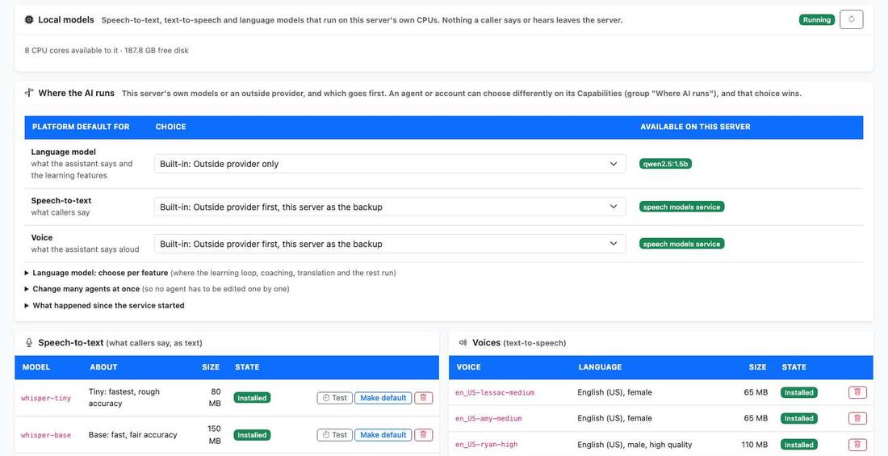Delete the whisper-tiny model with trash icon

click(x=424, y=398)
